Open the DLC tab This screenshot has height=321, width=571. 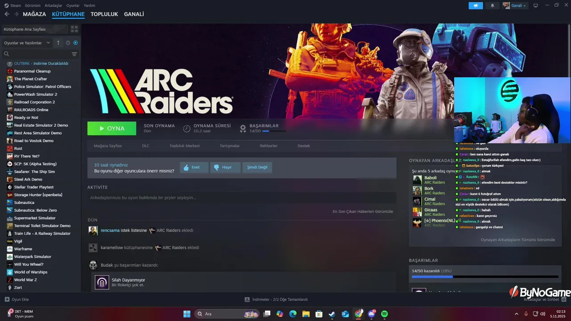point(146,146)
